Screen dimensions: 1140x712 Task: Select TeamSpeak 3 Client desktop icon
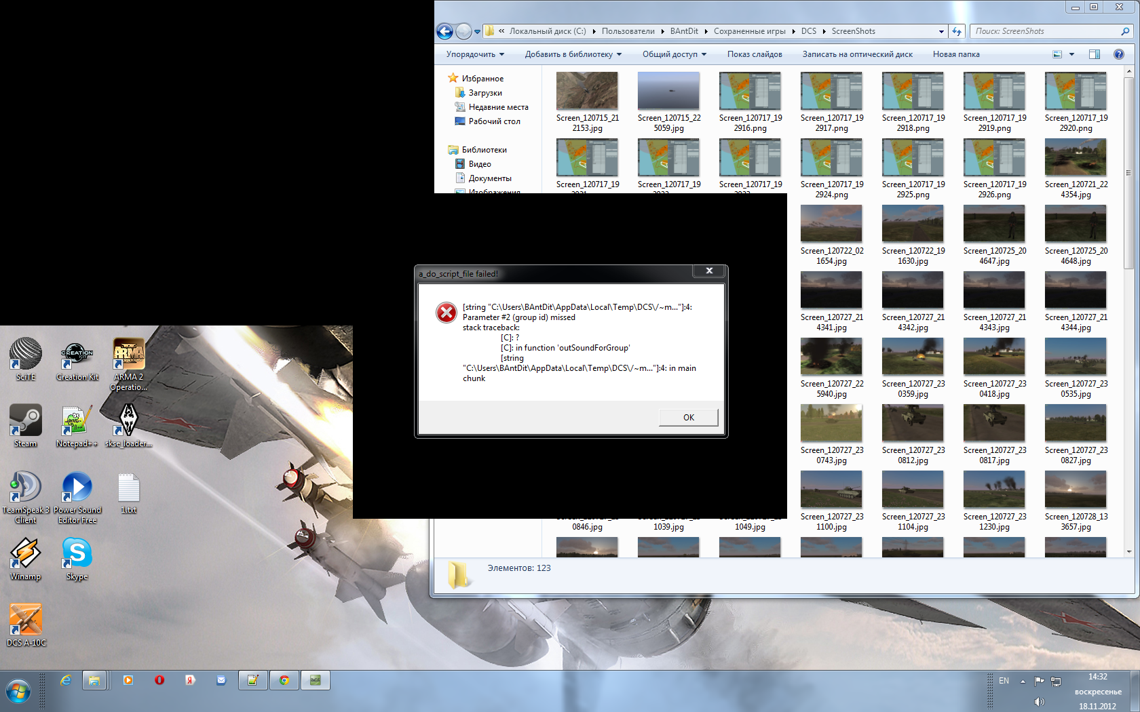click(x=26, y=498)
